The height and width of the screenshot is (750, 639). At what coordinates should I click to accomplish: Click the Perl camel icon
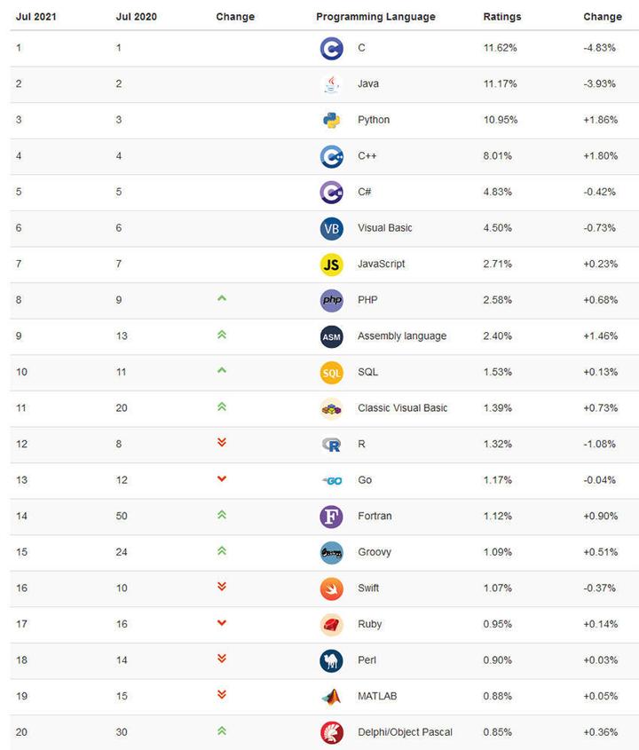pyautogui.click(x=331, y=660)
